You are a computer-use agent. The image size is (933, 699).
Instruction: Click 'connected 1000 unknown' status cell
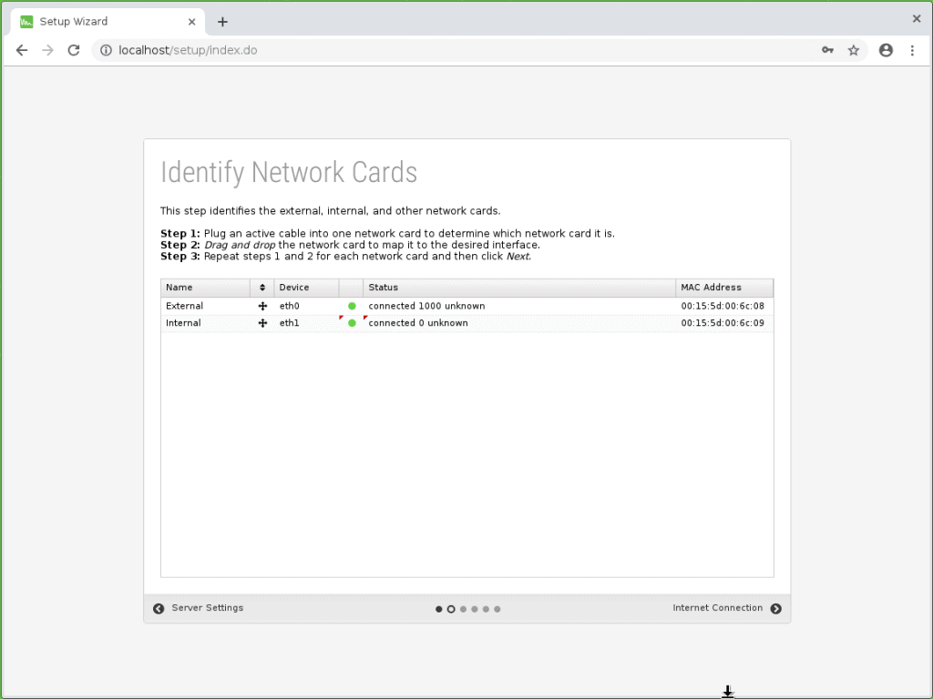pos(519,306)
